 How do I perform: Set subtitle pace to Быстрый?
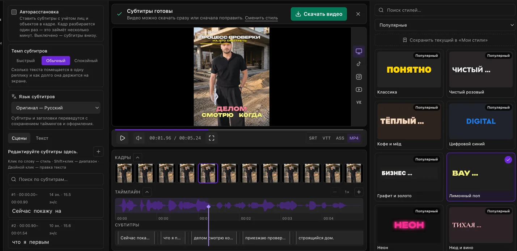tap(26, 61)
